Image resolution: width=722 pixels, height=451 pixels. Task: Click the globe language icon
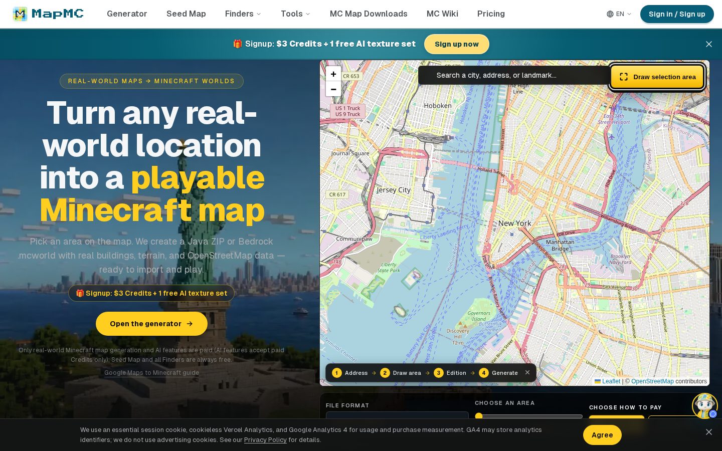pos(610,14)
